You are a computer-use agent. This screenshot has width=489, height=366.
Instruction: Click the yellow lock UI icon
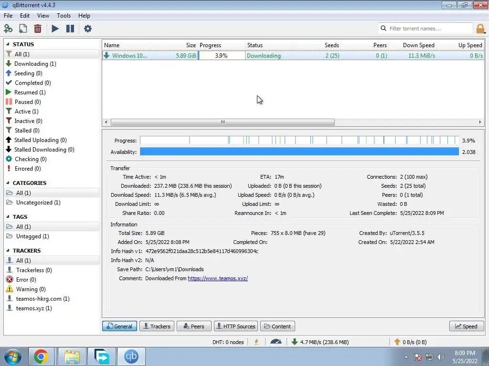coord(480,29)
